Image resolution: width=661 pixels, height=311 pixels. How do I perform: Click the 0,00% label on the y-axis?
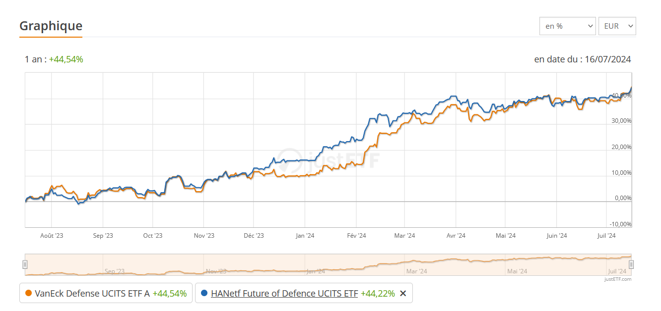tap(622, 198)
